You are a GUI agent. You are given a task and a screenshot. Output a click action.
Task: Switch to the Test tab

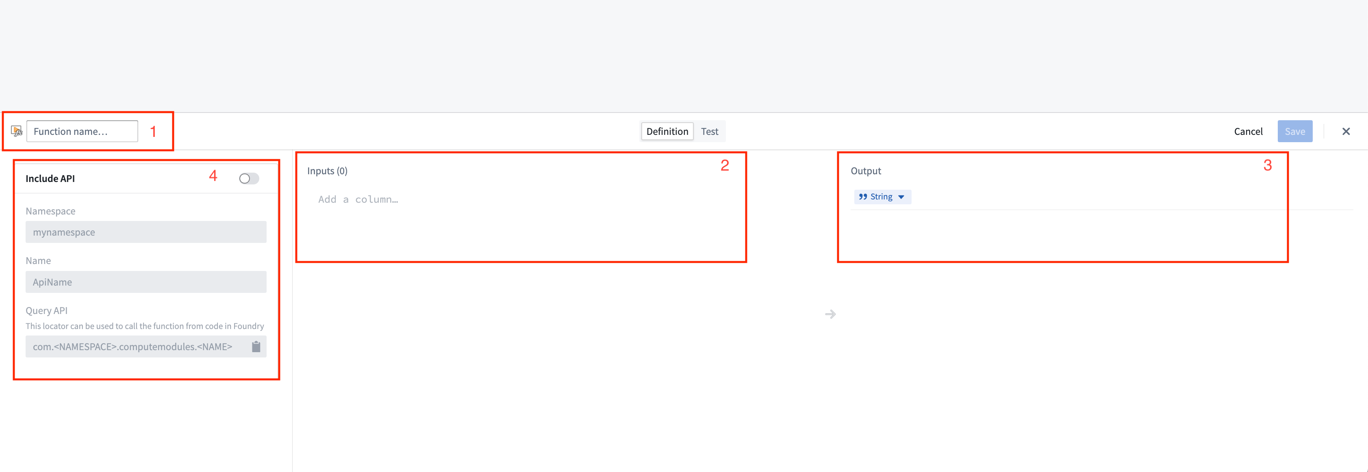(710, 131)
